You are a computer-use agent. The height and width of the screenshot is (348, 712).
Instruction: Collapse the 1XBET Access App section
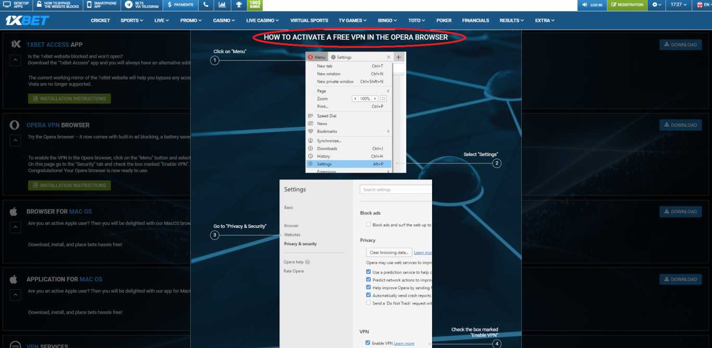tap(15, 60)
